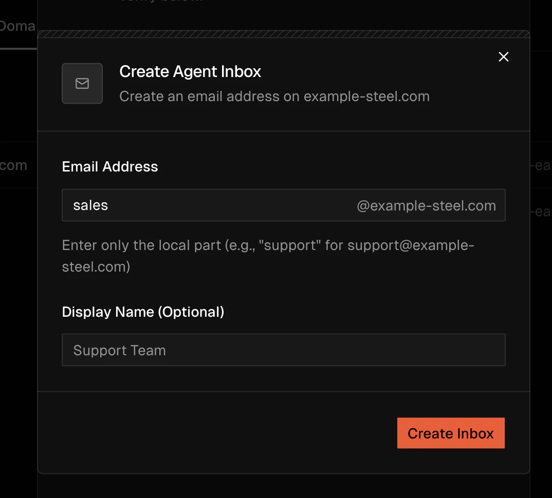Image resolution: width=552 pixels, height=498 pixels.
Task: Click the @example-steel.com domain suffix
Action: pos(426,205)
